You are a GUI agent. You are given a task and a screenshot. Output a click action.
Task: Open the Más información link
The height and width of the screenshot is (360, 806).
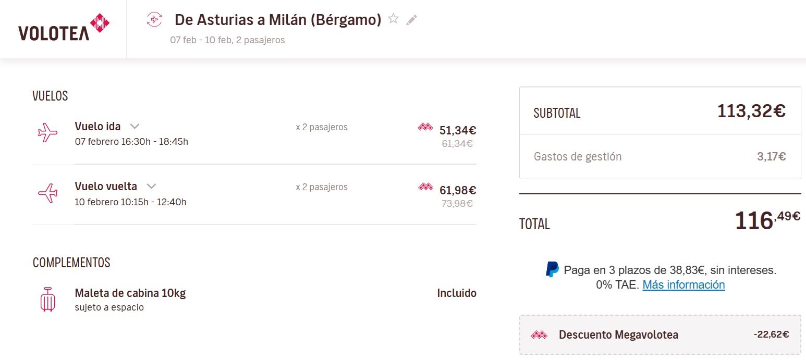[x=683, y=285]
